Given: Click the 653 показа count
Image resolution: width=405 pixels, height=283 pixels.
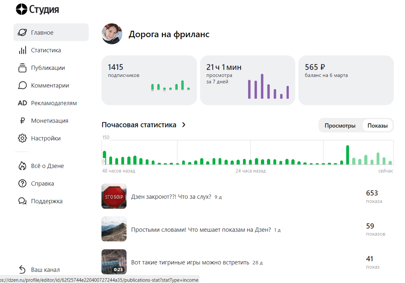Looking at the screenshot, I should pyautogui.click(x=374, y=197).
